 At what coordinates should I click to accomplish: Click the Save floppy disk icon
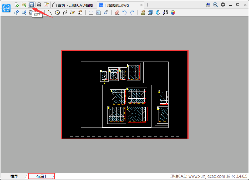(x=32, y=5)
